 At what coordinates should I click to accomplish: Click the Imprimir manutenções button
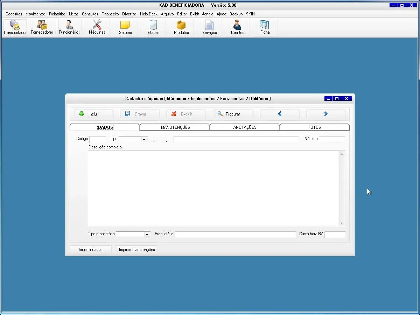point(137,250)
